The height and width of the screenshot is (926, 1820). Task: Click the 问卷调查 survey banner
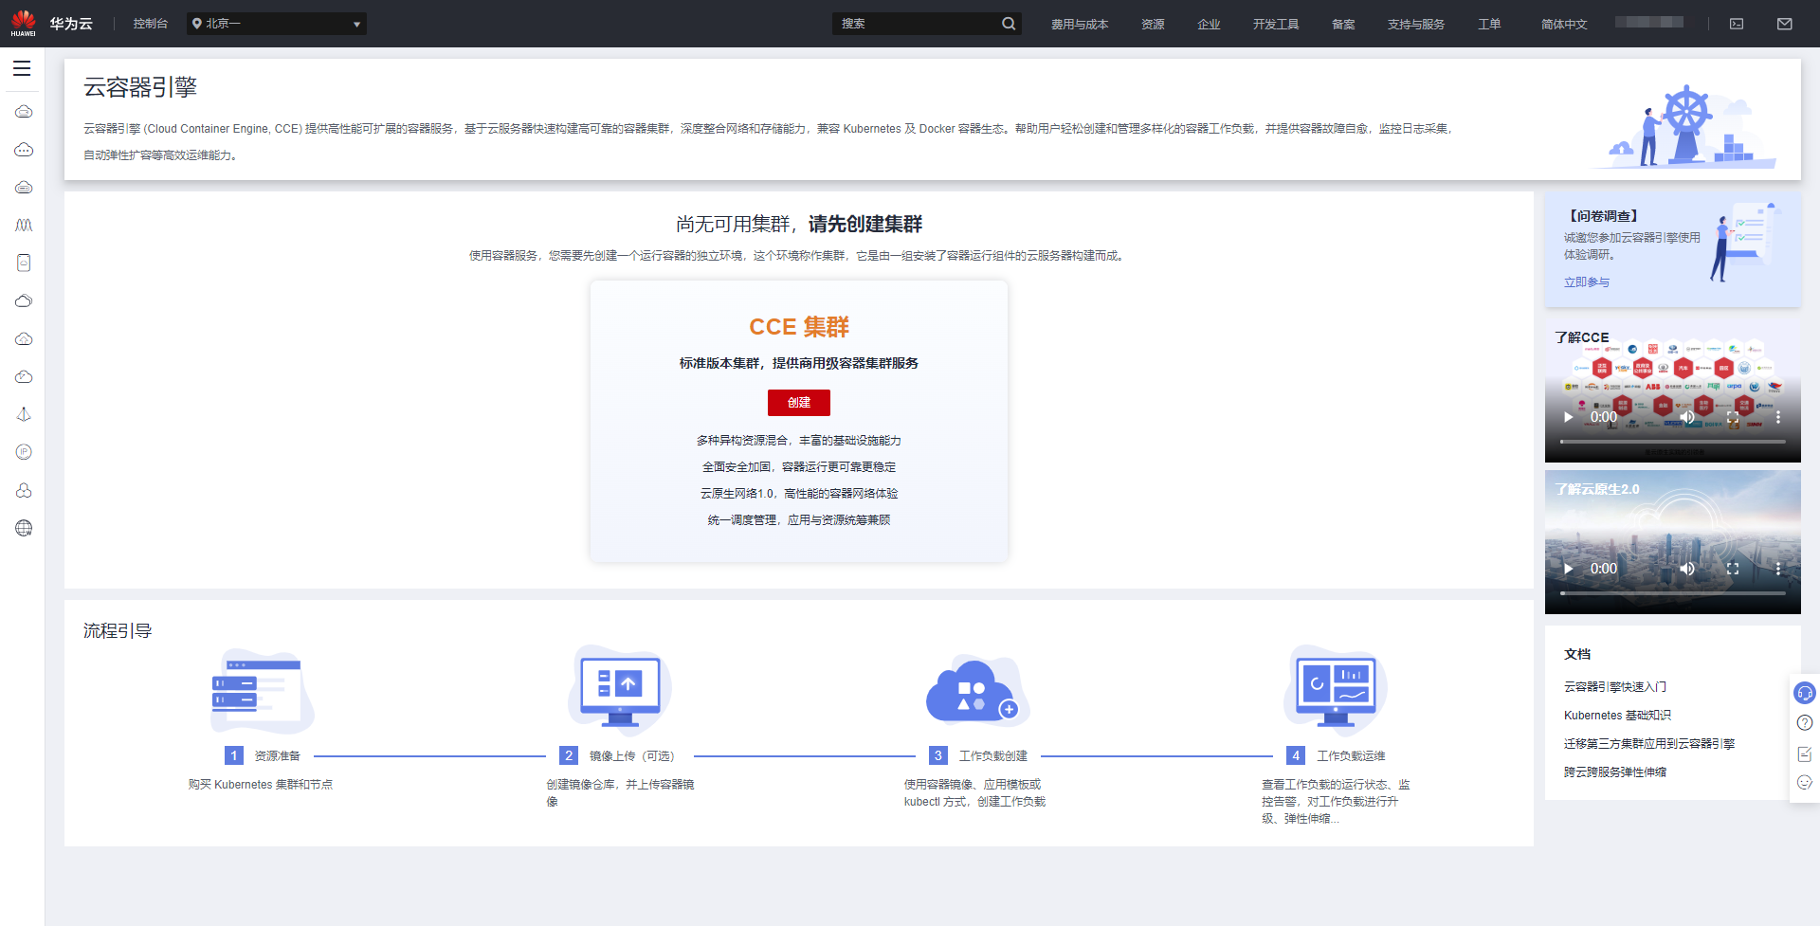(1673, 249)
